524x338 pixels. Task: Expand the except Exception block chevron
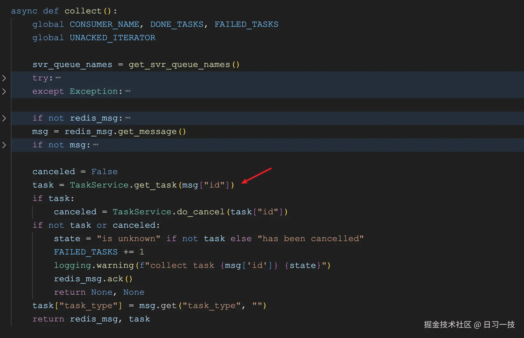tap(4, 92)
